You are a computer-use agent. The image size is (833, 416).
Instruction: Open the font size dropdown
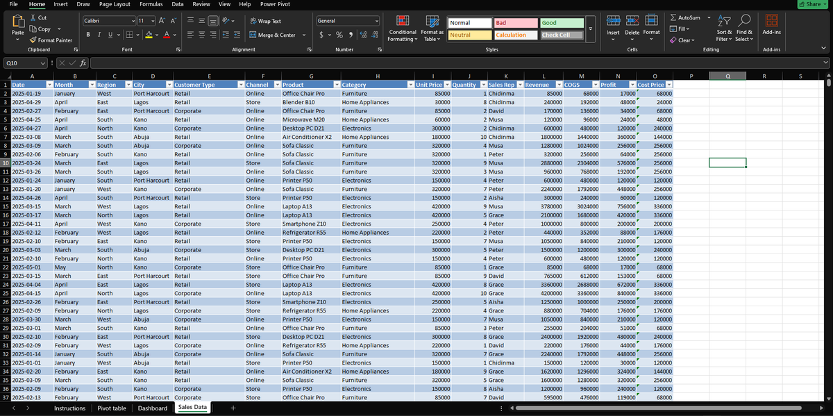tap(152, 20)
